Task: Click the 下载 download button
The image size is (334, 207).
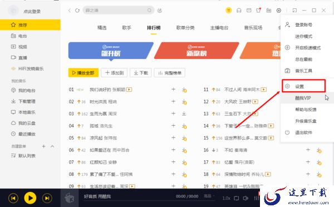Action: (x=141, y=73)
